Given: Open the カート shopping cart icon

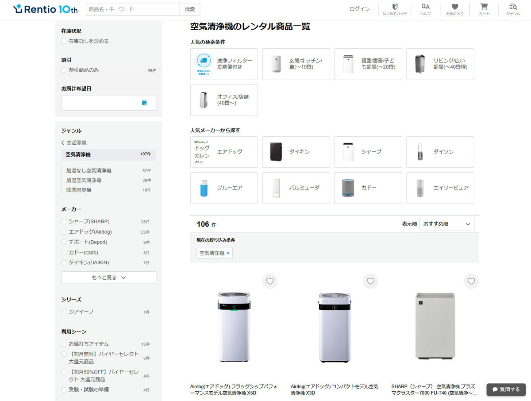Looking at the screenshot, I should [484, 9].
